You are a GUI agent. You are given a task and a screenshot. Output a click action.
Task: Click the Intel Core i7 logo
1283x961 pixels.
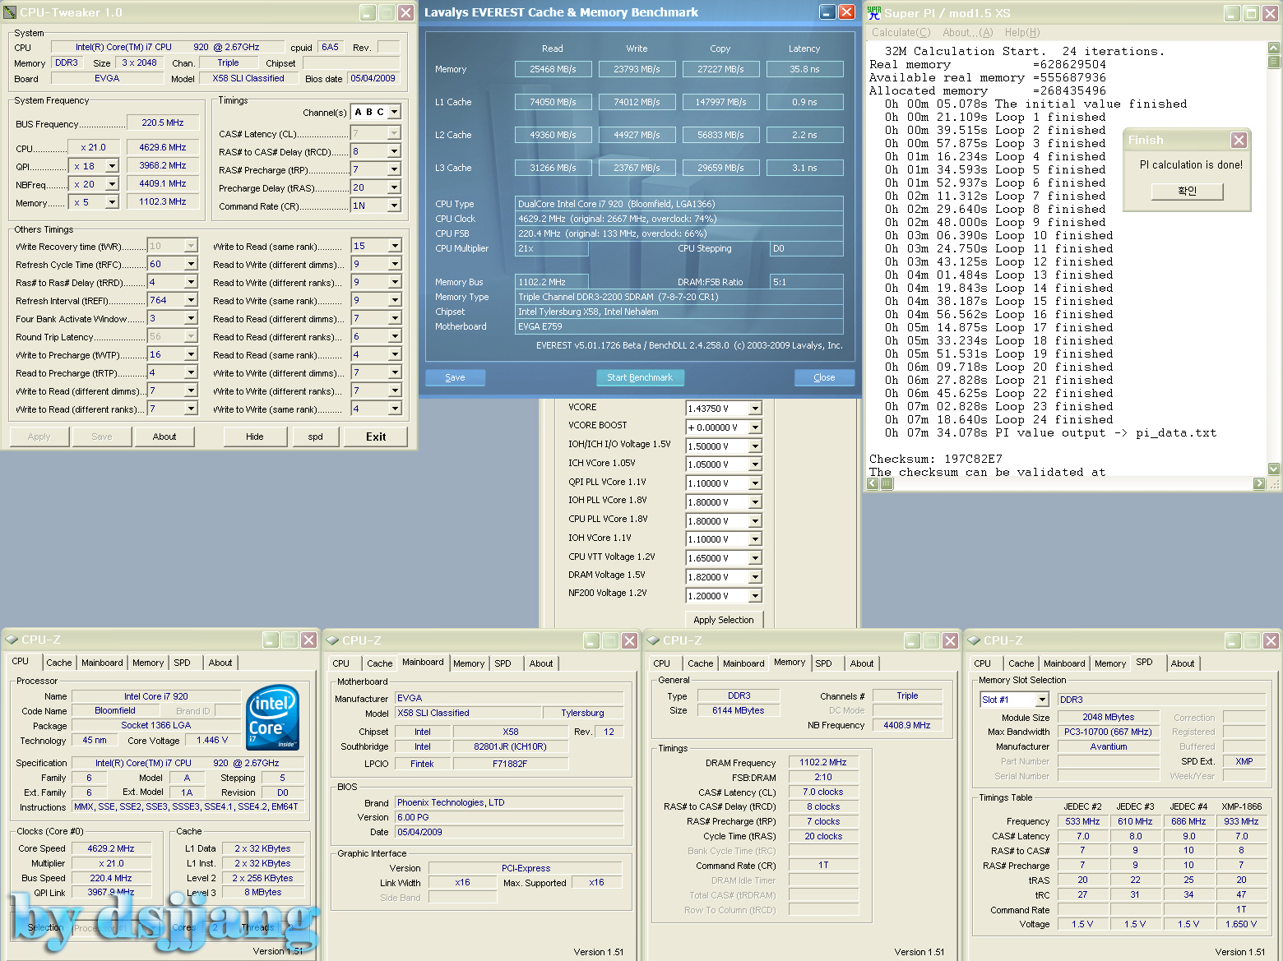pos(272,718)
